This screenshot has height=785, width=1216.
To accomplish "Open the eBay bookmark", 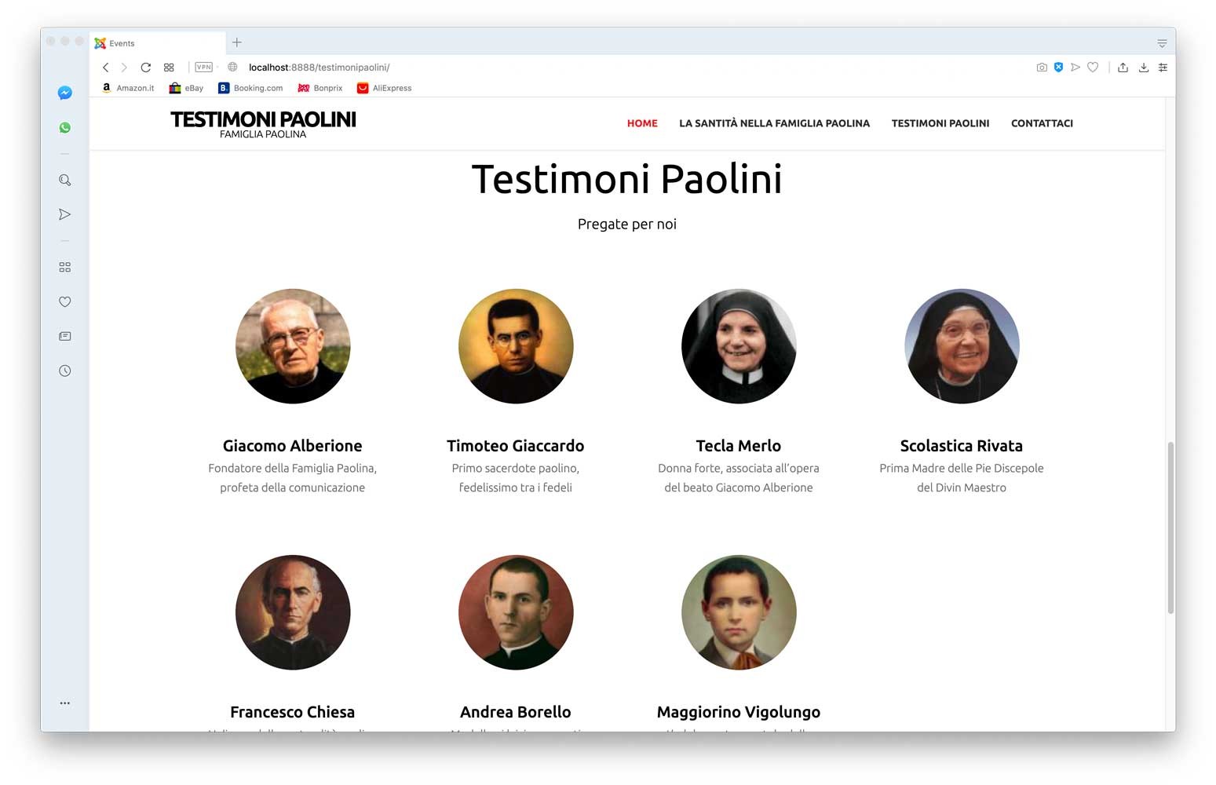I will pos(186,88).
